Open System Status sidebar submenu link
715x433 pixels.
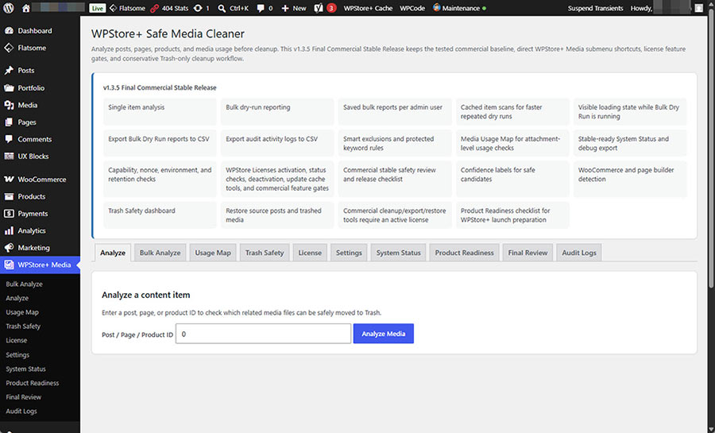pos(26,369)
